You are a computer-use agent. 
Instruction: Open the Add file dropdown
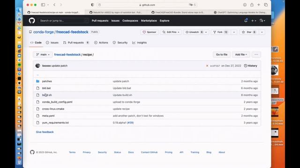click(x=241, y=55)
